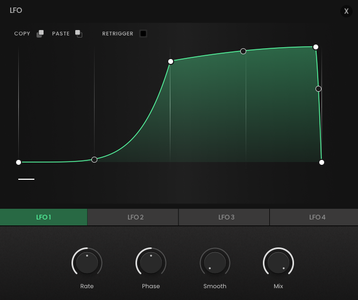Toggle the Retrigger checkbox

143,33
